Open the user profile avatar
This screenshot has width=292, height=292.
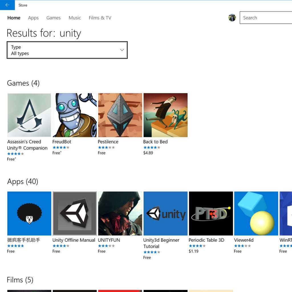[x=232, y=18]
